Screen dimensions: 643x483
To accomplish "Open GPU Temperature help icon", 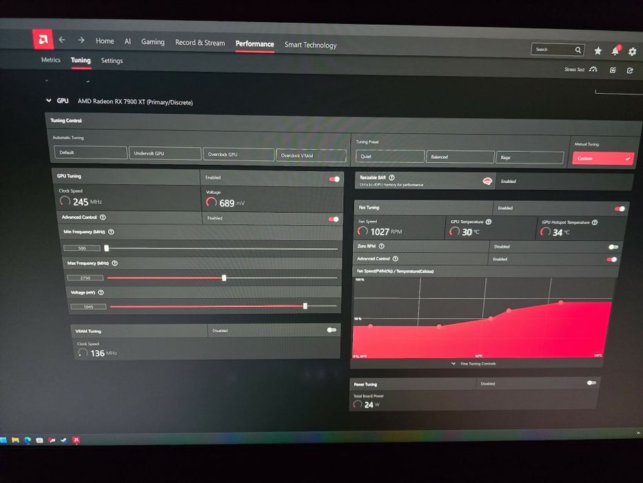I will (x=489, y=221).
